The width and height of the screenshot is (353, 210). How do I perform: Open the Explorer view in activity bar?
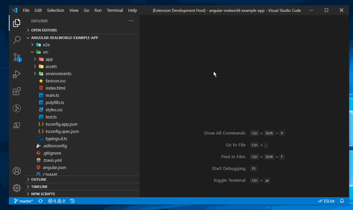tap(17, 23)
